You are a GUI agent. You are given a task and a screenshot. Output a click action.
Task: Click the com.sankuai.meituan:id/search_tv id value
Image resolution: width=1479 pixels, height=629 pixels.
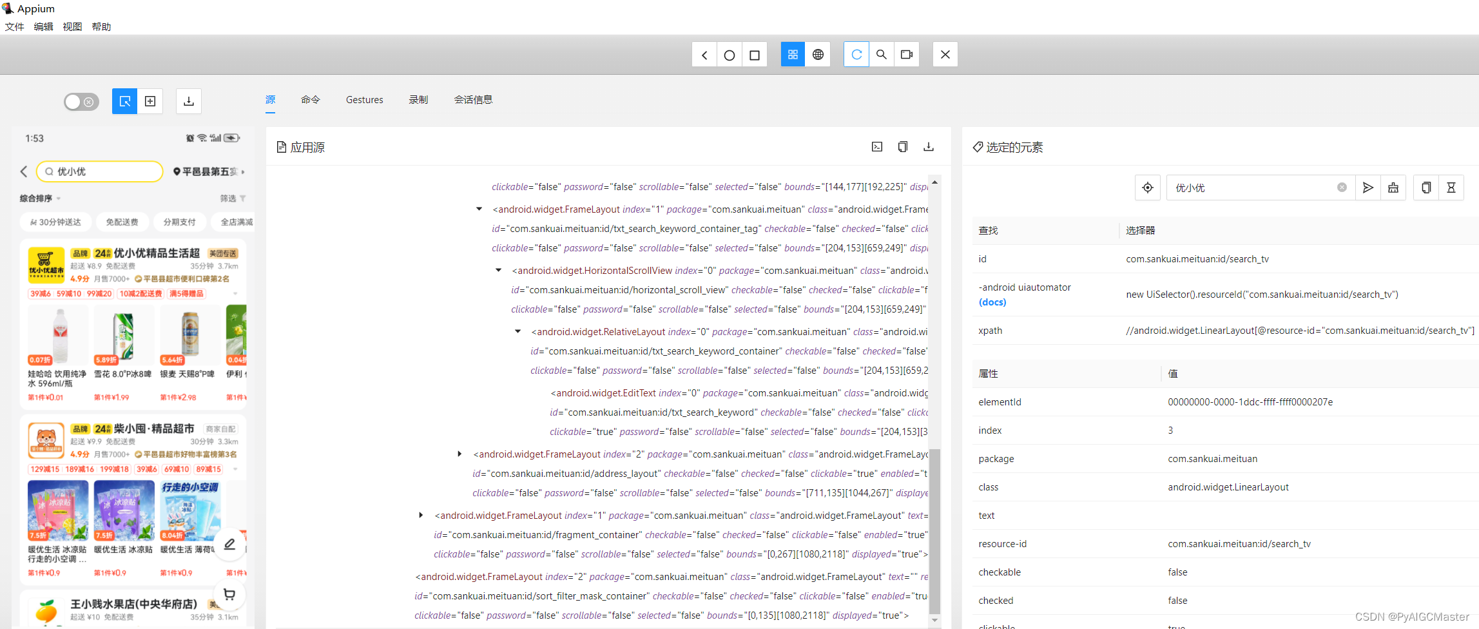click(1197, 259)
